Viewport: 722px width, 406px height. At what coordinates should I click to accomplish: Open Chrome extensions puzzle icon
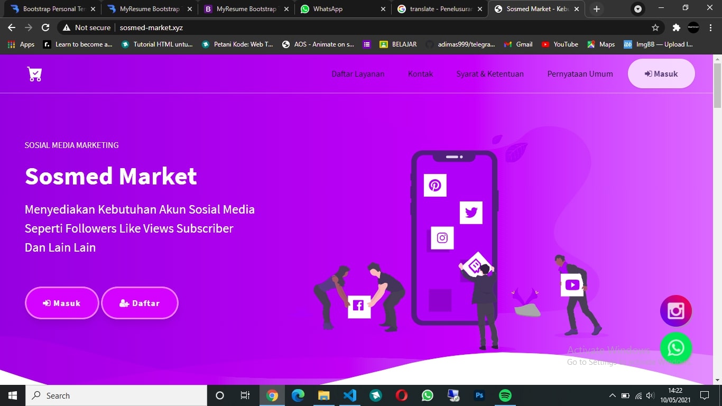coord(676,27)
